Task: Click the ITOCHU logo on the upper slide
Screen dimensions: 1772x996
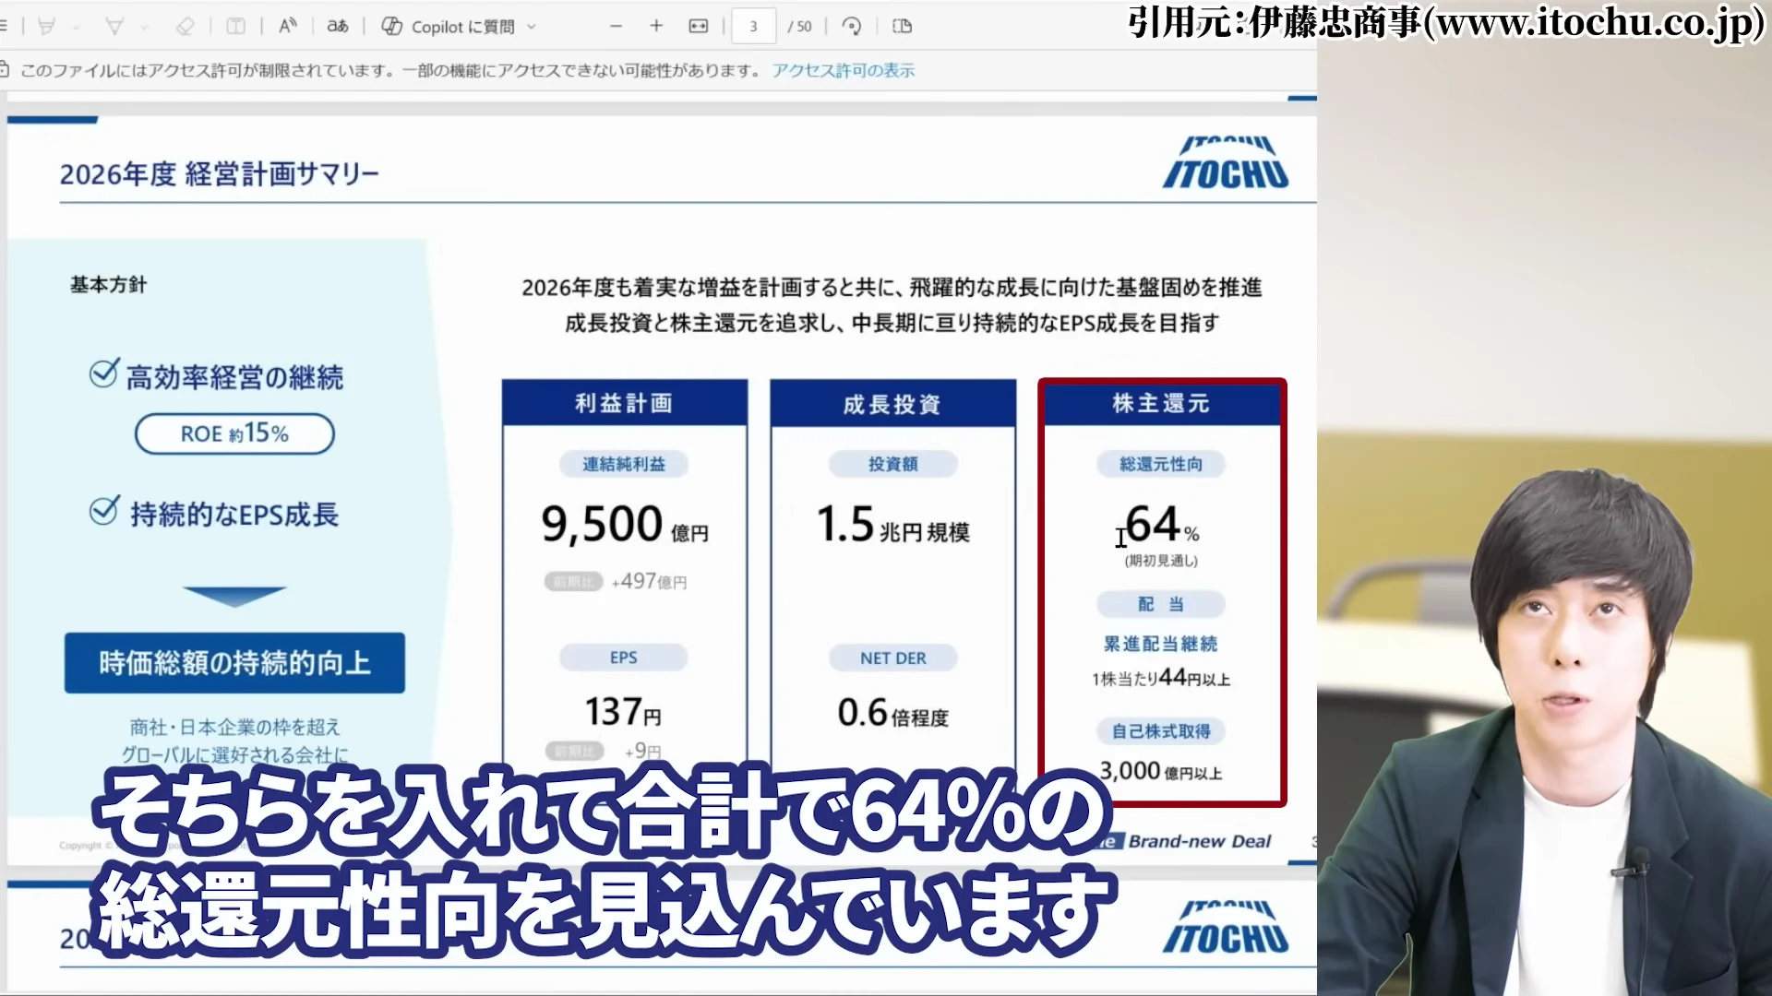Action: click(x=1226, y=163)
